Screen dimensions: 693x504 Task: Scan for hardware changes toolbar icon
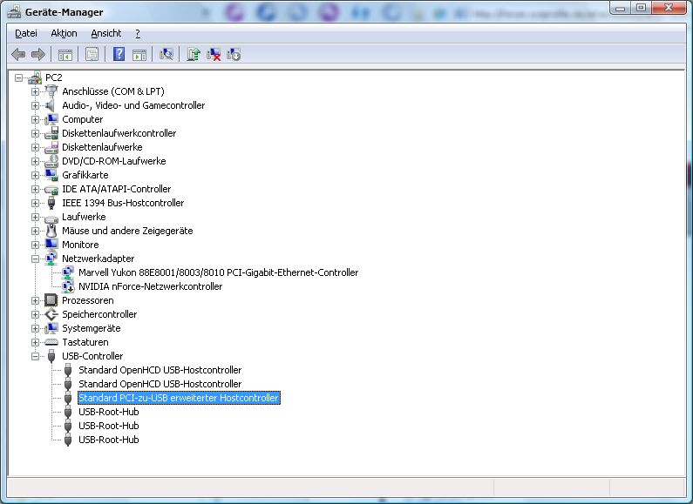point(166,54)
